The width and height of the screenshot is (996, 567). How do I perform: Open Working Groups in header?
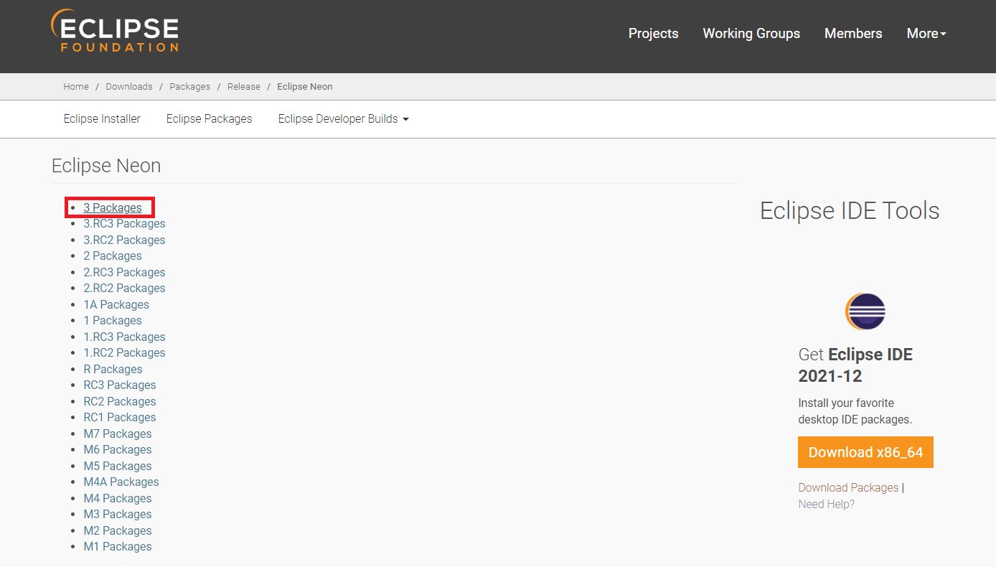click(x=751, y=34)
